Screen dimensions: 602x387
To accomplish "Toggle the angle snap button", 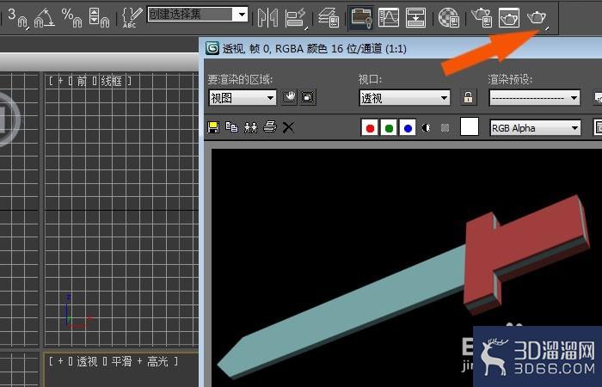I will tap(44, 18).
